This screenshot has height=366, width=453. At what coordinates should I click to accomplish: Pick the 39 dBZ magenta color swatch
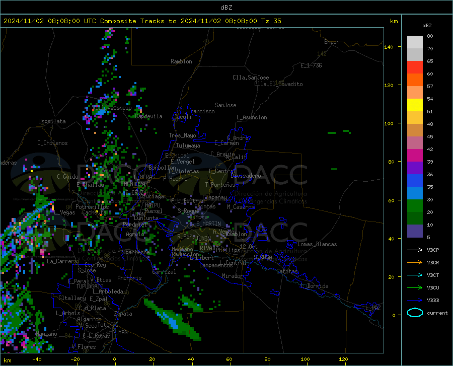[415, 156]
